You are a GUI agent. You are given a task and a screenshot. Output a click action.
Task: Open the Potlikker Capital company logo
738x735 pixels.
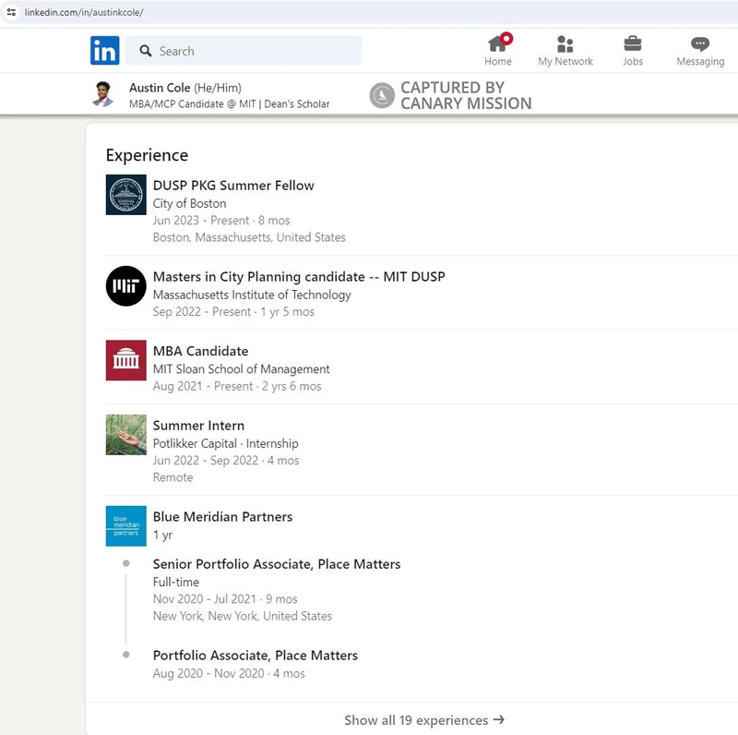[125, 434]
